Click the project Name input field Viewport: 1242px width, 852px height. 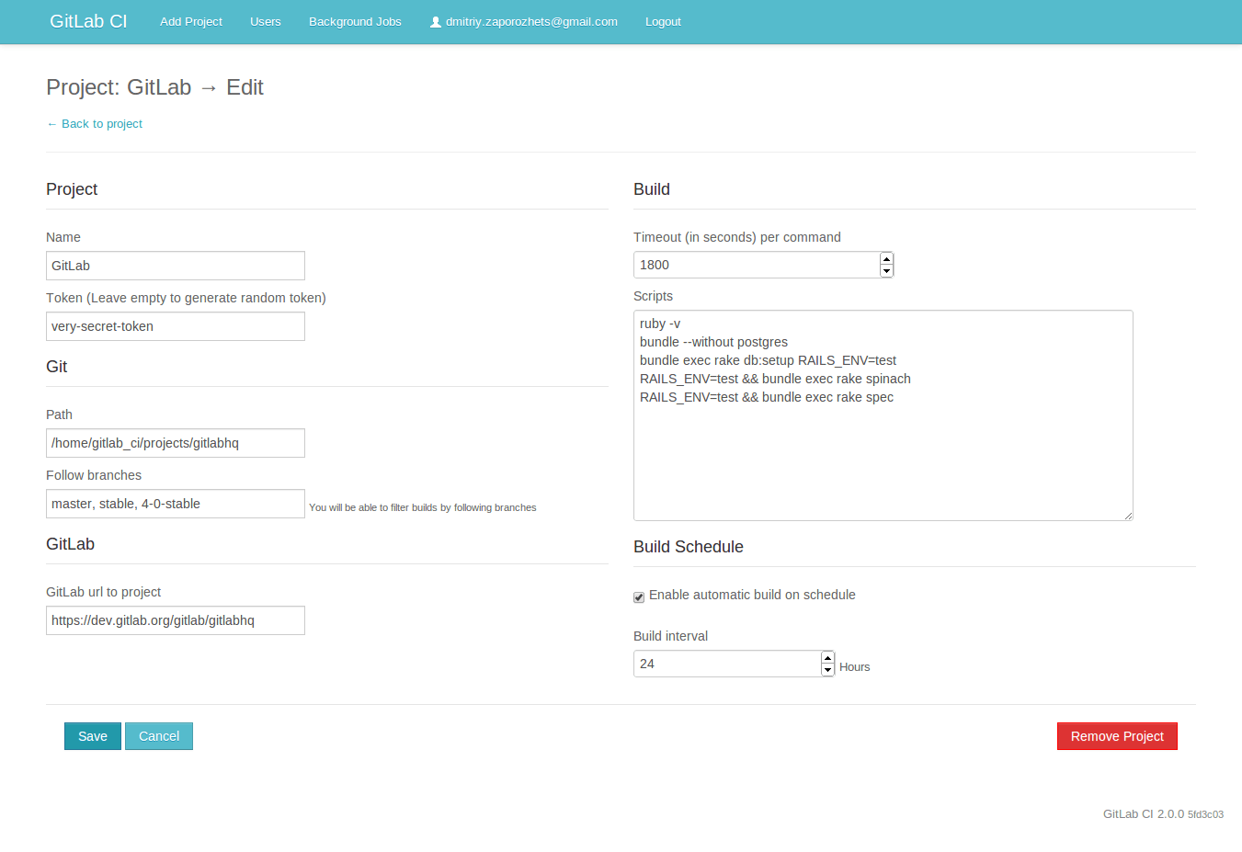tap(175, 265)
